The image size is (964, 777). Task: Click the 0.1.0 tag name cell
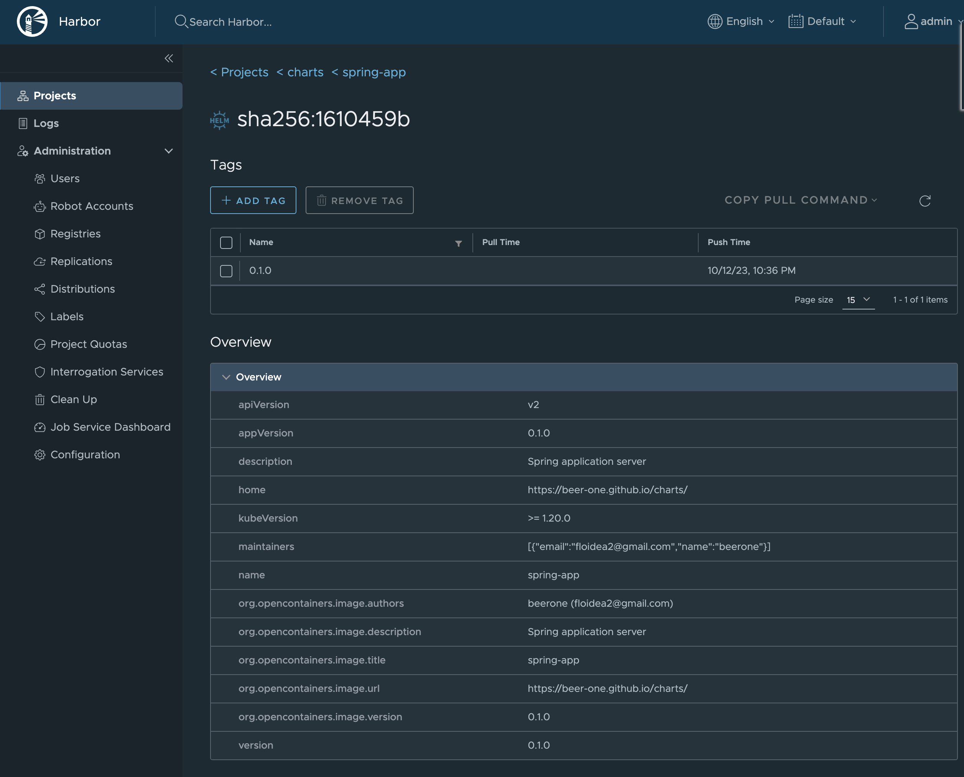click(x=260, y=271)
